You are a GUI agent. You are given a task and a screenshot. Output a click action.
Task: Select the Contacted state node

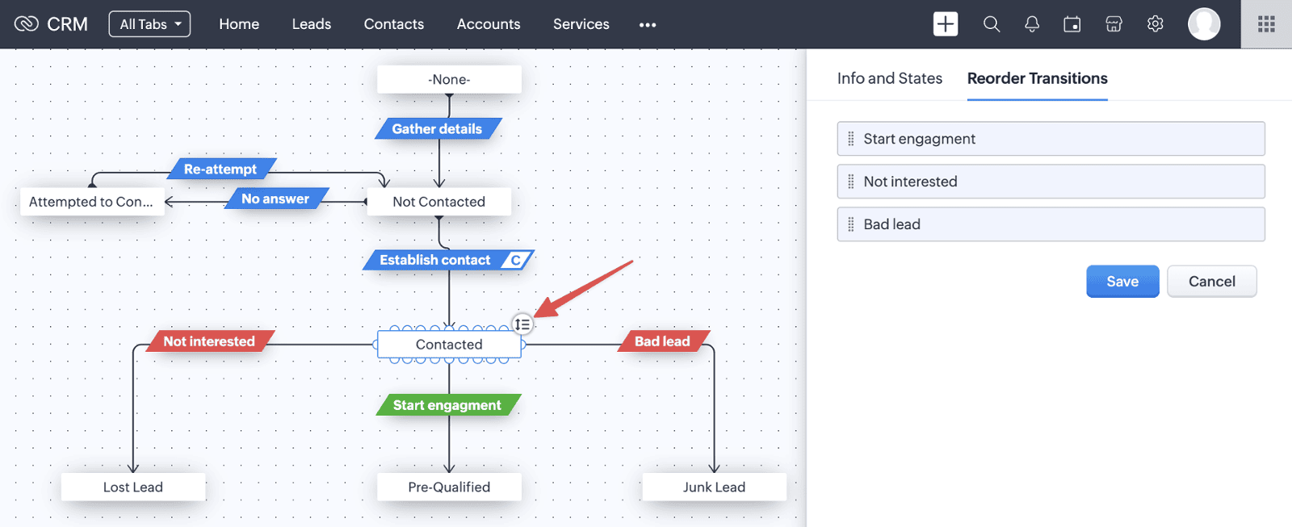pyautogui.click(x=449, y=345)
